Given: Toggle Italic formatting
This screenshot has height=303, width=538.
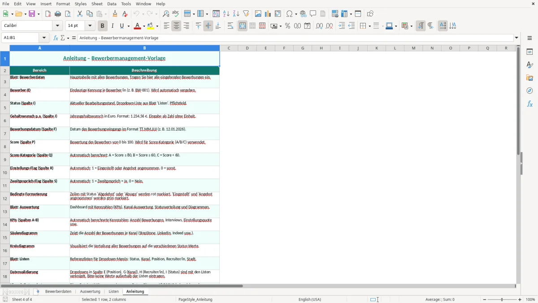Looking at the screenshot, I should click(x=112, y=26).
